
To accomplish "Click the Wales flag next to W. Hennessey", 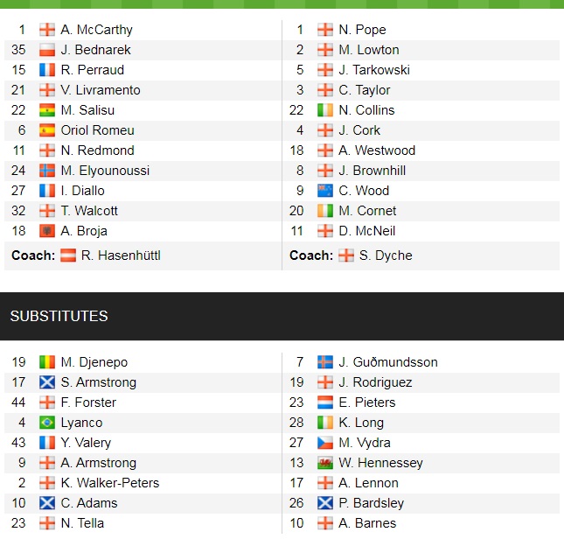I will 325,463.
